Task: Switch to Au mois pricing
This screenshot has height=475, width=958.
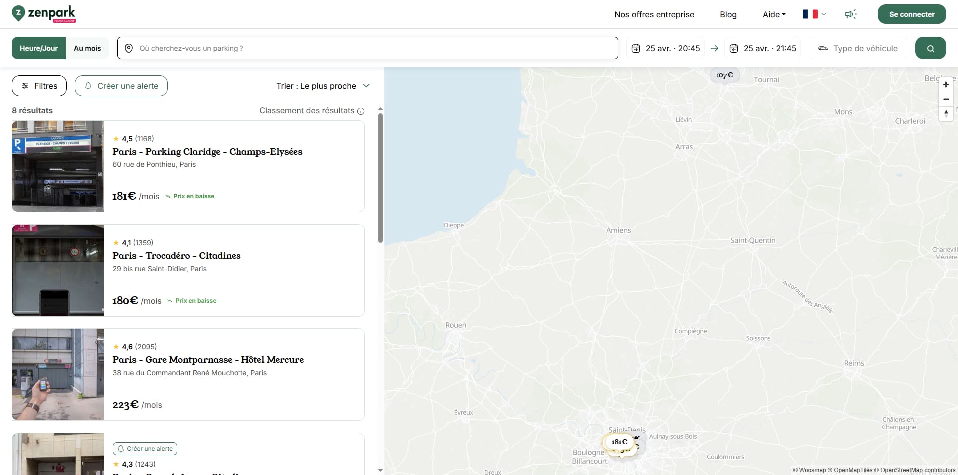Action: [x=87, y=48]
